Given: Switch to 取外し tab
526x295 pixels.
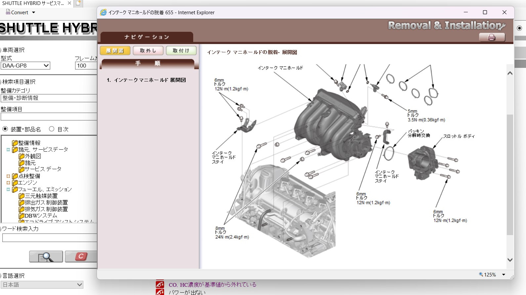Looking at the screenshot, I should (148, 51).
